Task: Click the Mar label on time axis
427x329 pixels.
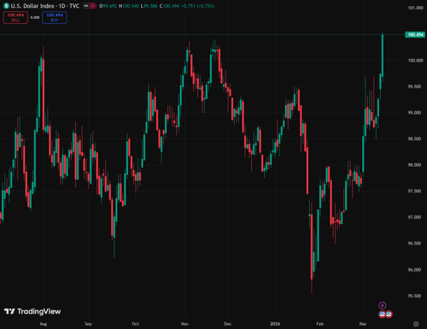Action: (x=363, y=324)
